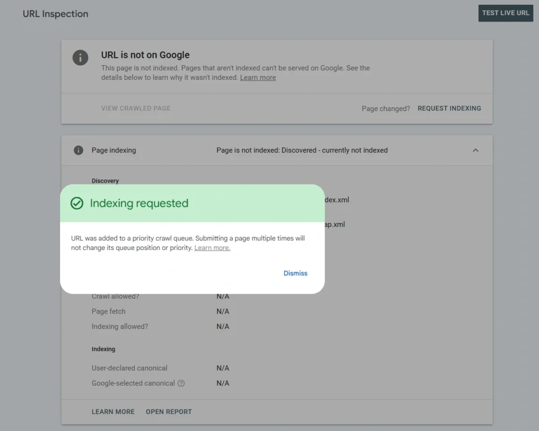This screenshot has width=539, height=431.
Task: Click the green checkmark icon in Indexing requested
Action: tap(77, 204)
